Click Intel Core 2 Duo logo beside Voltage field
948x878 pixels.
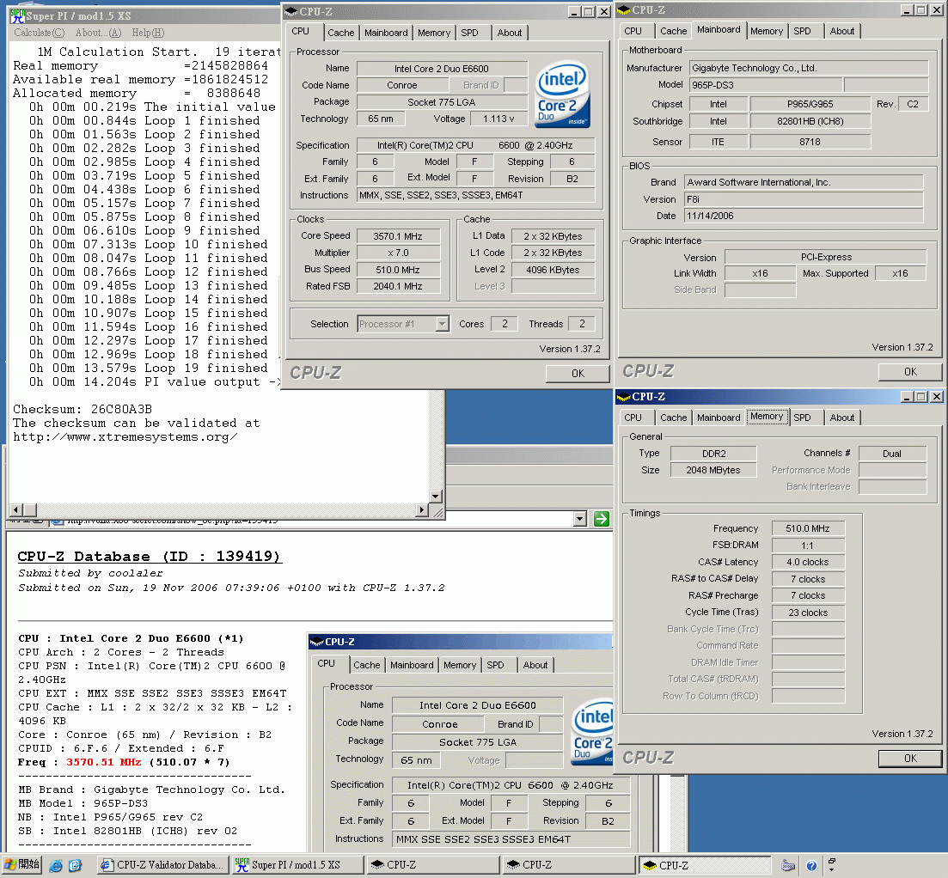pyautogui.click(x=562, y=95)
